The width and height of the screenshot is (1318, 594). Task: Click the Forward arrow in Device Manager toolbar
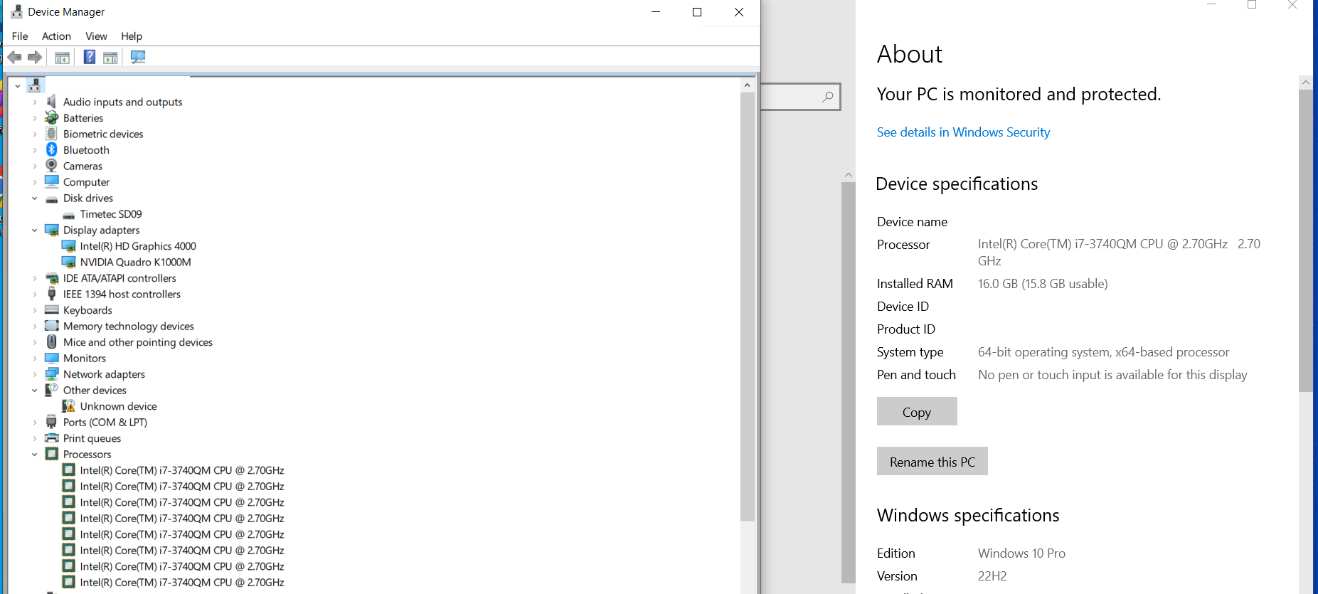pos(34,57)
